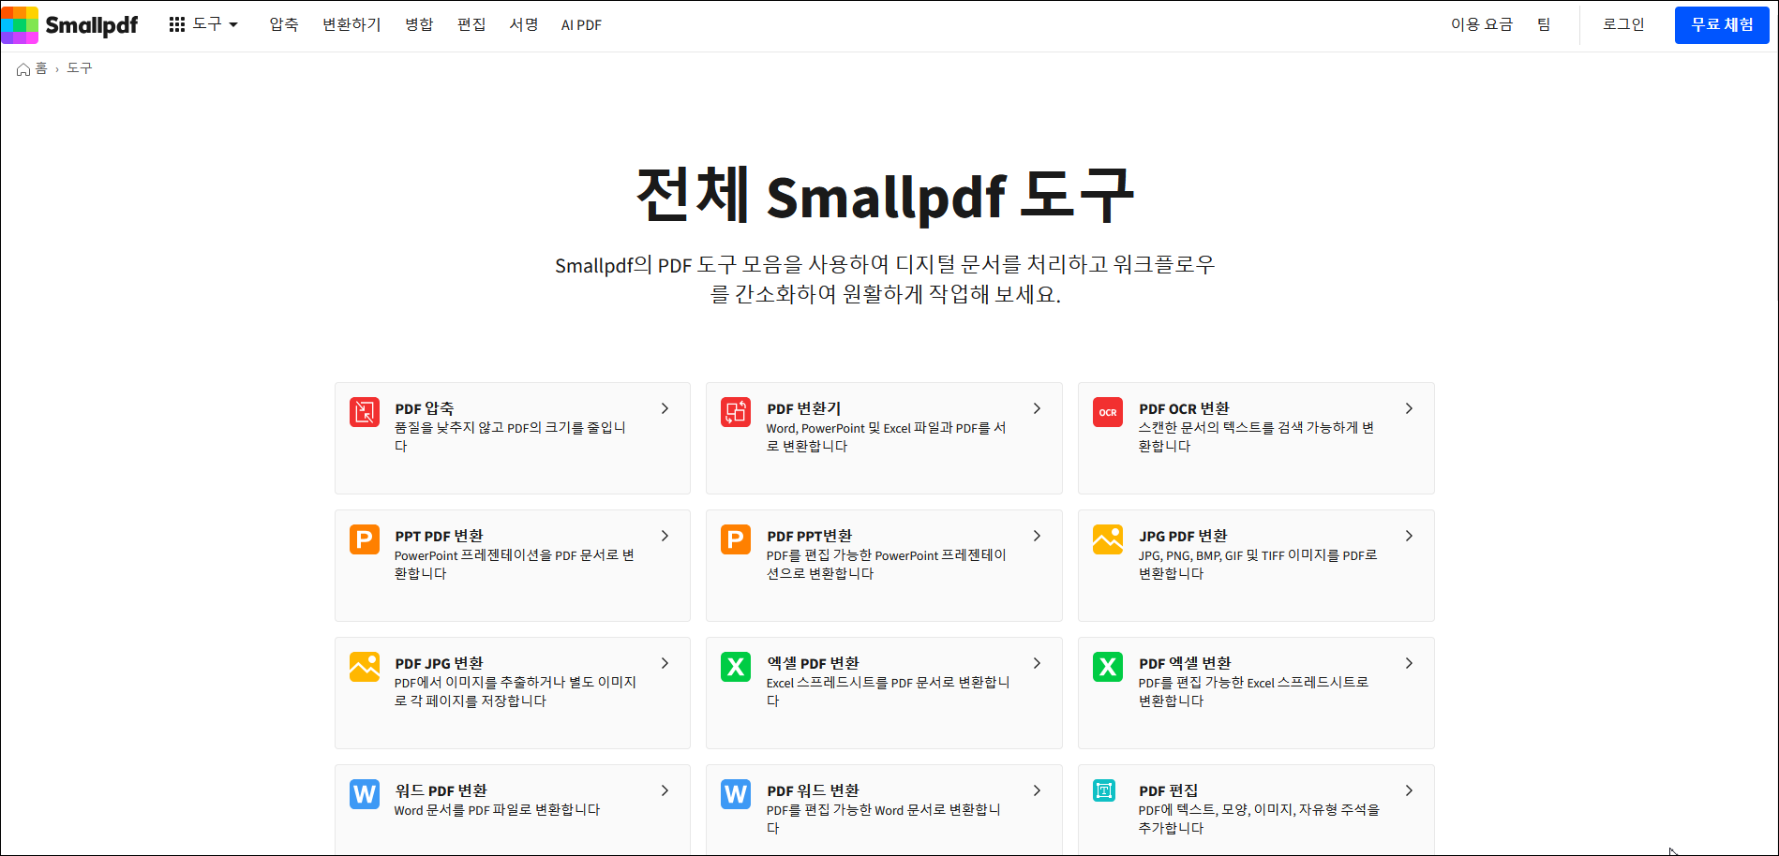Click the PDF 압축 red icon
1779x856 pixels.
point(365,412)
